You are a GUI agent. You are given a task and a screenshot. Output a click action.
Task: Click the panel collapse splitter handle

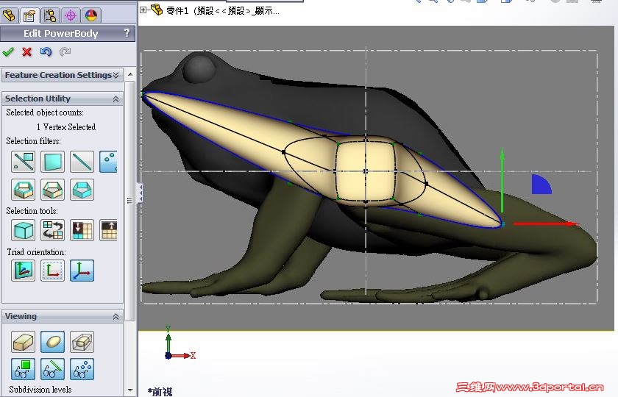coord(141,193)
